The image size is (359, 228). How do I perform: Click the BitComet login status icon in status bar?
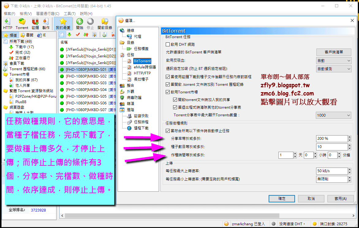click(226, 224)
